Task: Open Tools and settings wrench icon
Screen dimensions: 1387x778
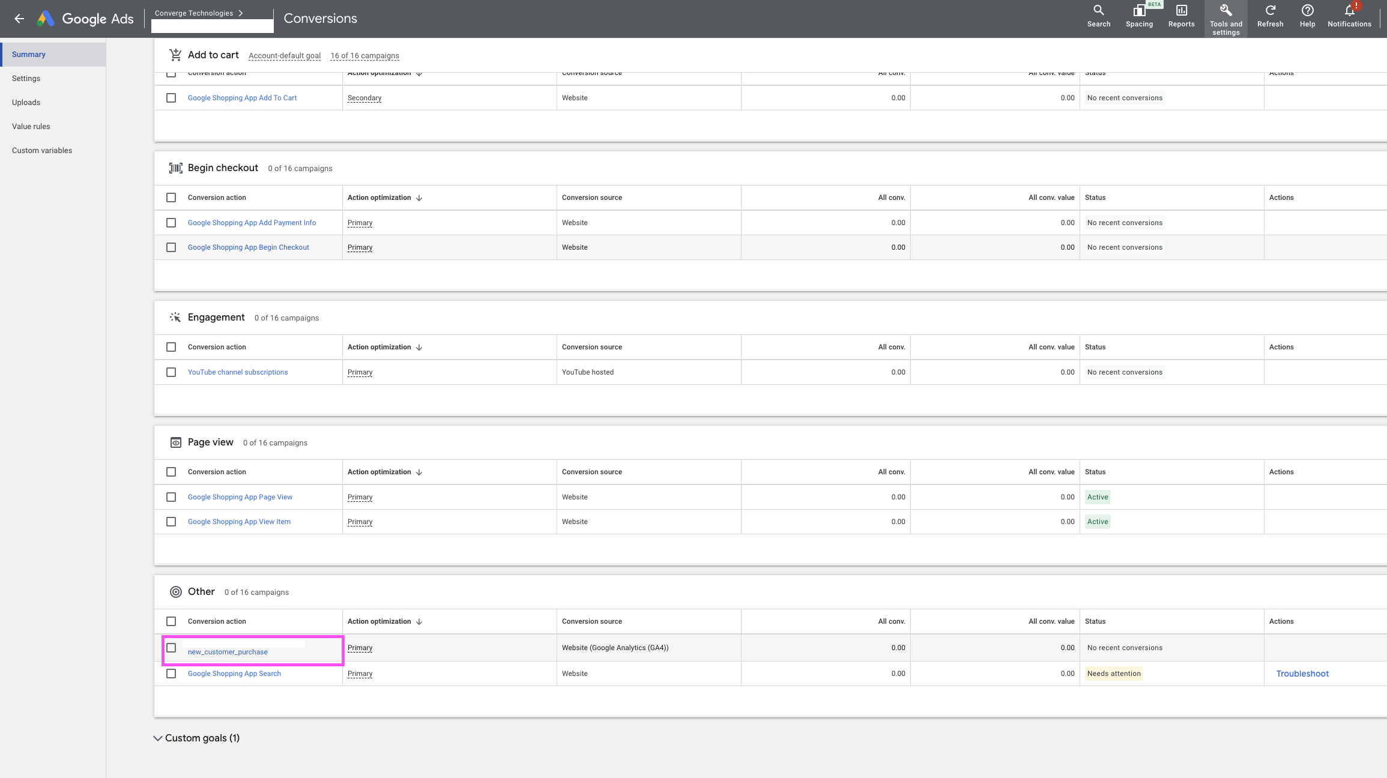Action: (1225, 11)
